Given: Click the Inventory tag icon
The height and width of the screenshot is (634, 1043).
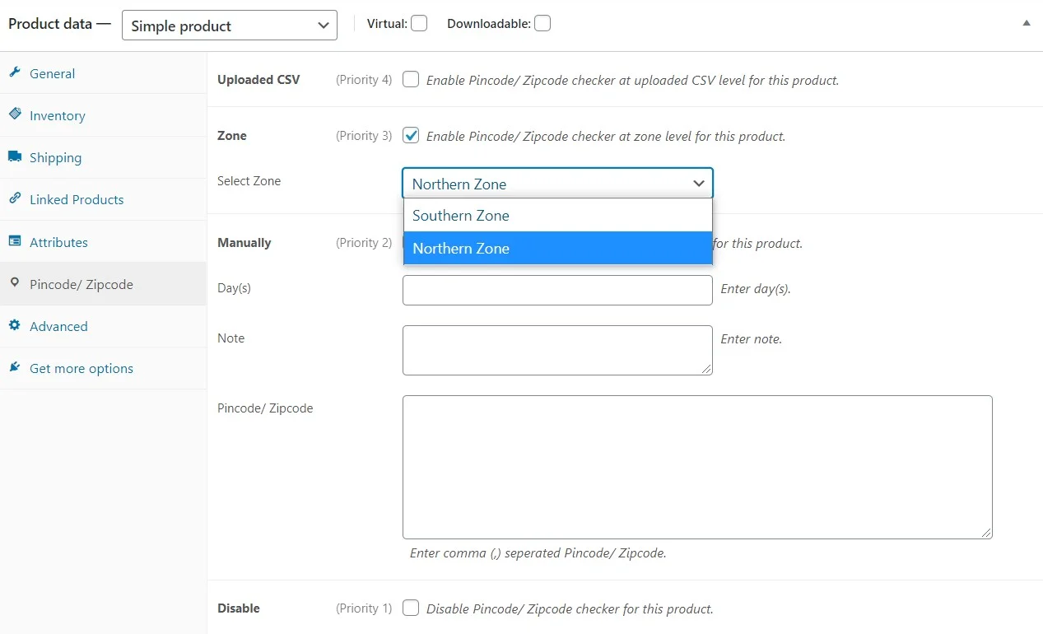Looking at the screenshot, I should tap(14, 114).
